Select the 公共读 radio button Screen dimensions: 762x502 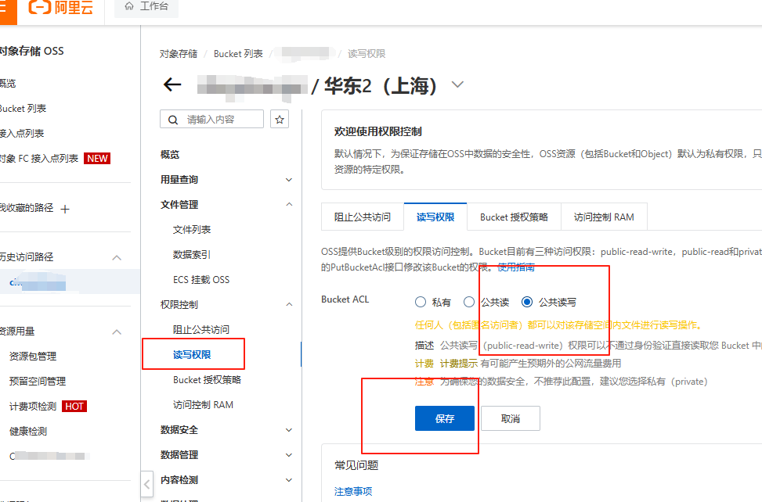(x=468, y=302)
